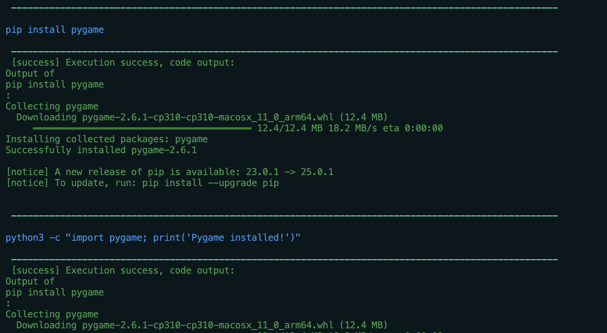Click the dashed separator above the python3 command
Viewport: 607px width, 333px height.
pyautogui.click(x=284, y=216)
